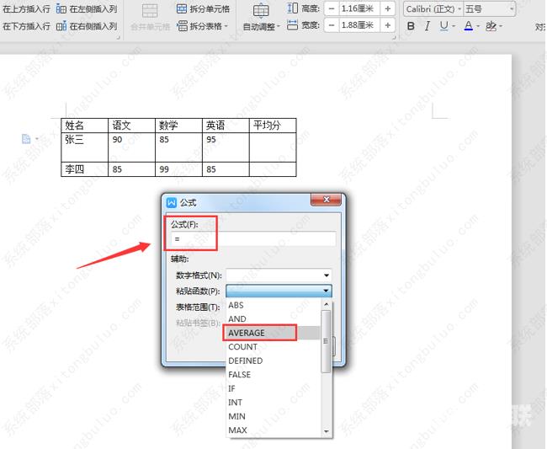Select AVERAGE from the function list
Image resolution: width=547 pixels, height=449 pixels.
pos(273,333)
